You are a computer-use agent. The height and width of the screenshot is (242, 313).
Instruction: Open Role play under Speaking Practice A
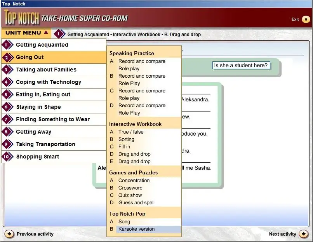pos(129,68)
